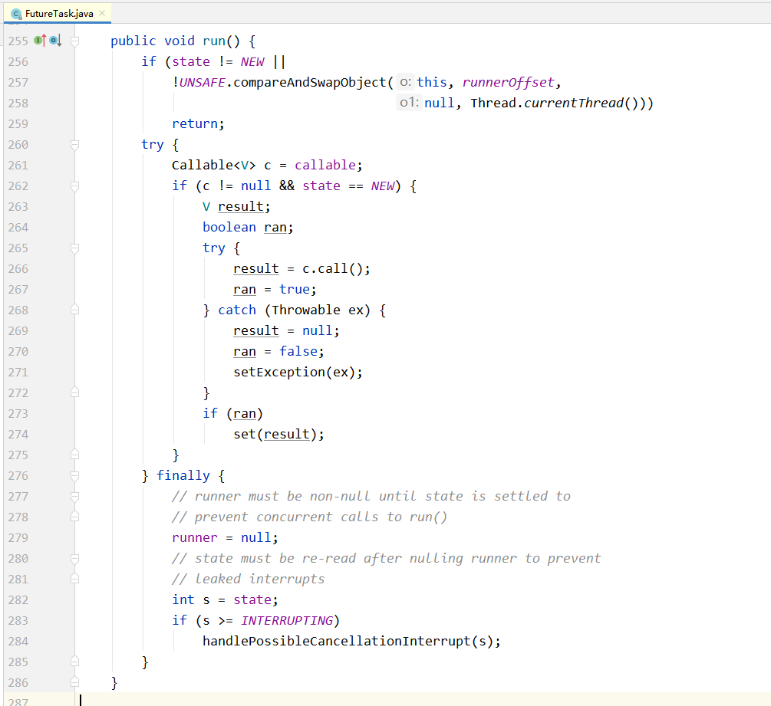Viewport: 771px width, 706px height.
Task: Click the method fold end marker at line 286
Action: (74, 682)
